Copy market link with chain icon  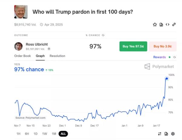click(x=174, y=25)
